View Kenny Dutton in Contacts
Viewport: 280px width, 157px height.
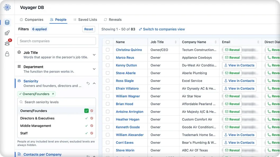(x=239, y=65)
